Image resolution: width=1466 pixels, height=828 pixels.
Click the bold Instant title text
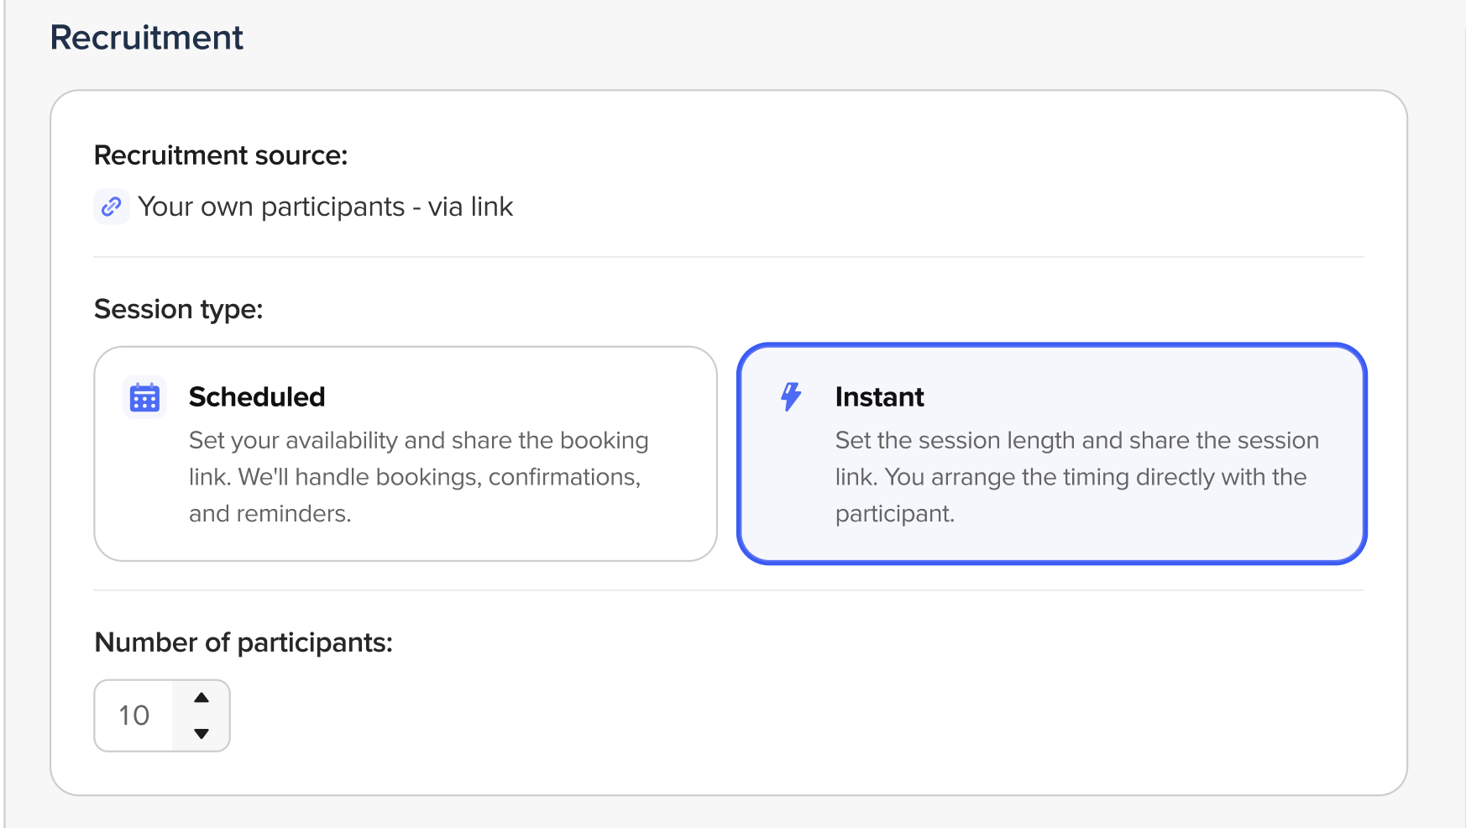[879, 396]
